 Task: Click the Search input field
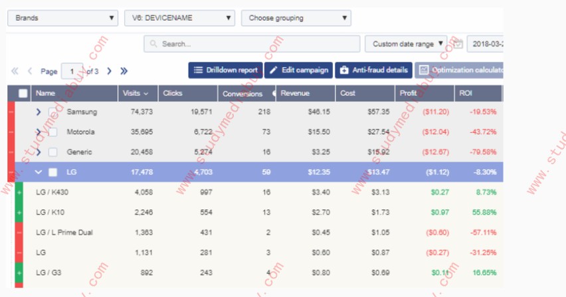252,44
